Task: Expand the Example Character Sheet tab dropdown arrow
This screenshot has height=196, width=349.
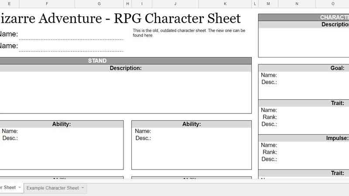Action: pos(83,188)
